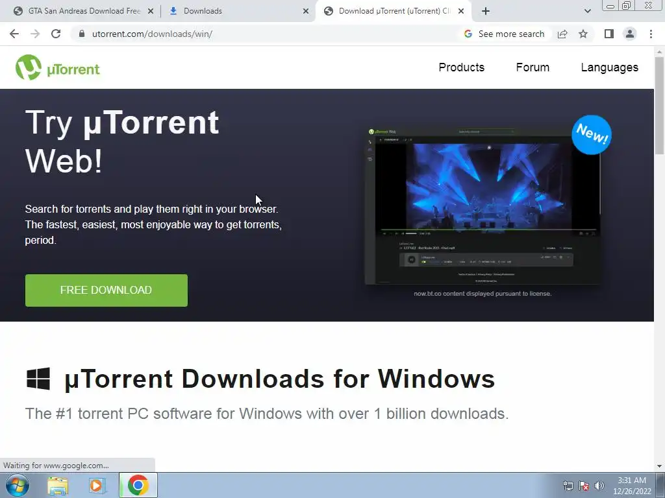Open the side panel icon
Image resolution: width=665 pixels, height=498 pixels.
tap(609, 34)
